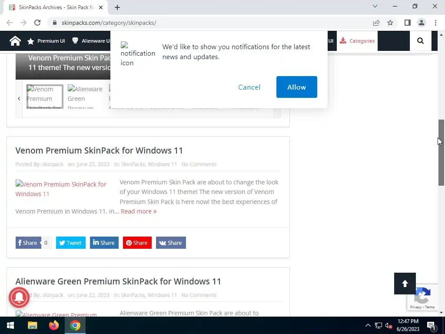
Task: Close the SkinPacks Archives tab
Action: point(101,8)
